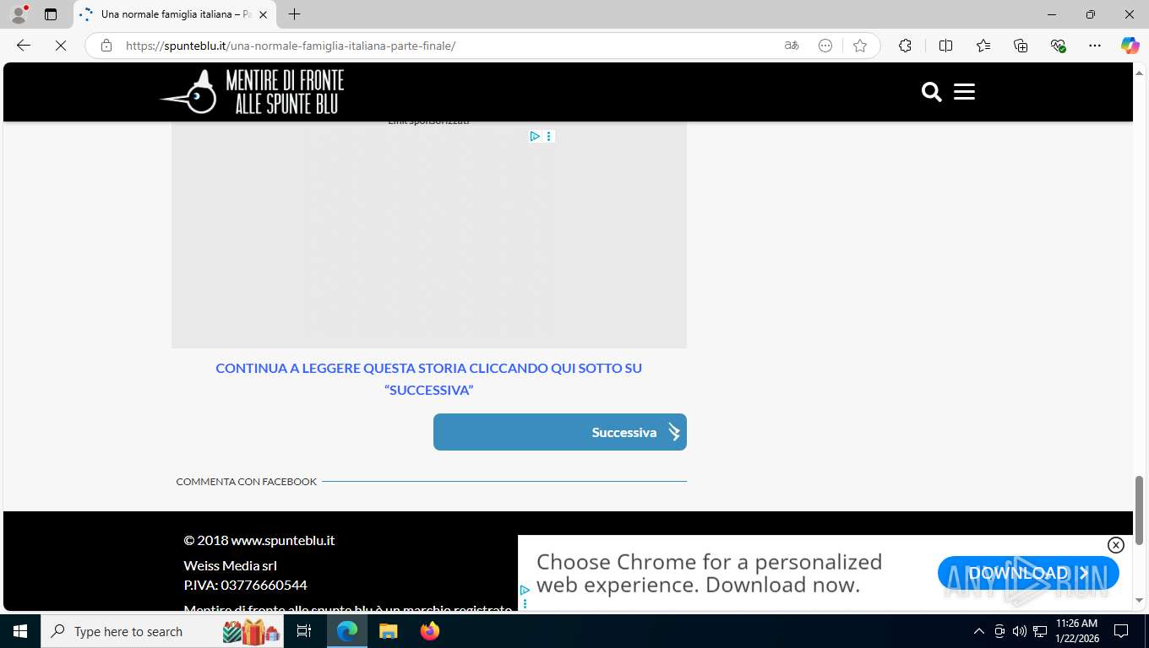Open the site search magnifier icon
Screen dimensions: 1149x648
931,92
